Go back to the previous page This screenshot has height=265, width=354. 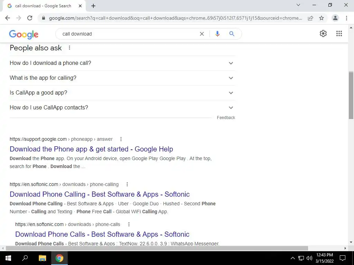pyautogui.click(x=8, y=18)
